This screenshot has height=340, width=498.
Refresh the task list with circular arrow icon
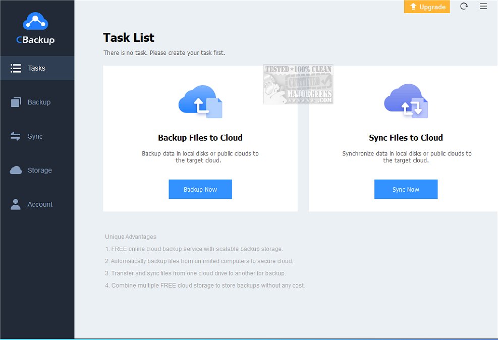tap(464, 7)
